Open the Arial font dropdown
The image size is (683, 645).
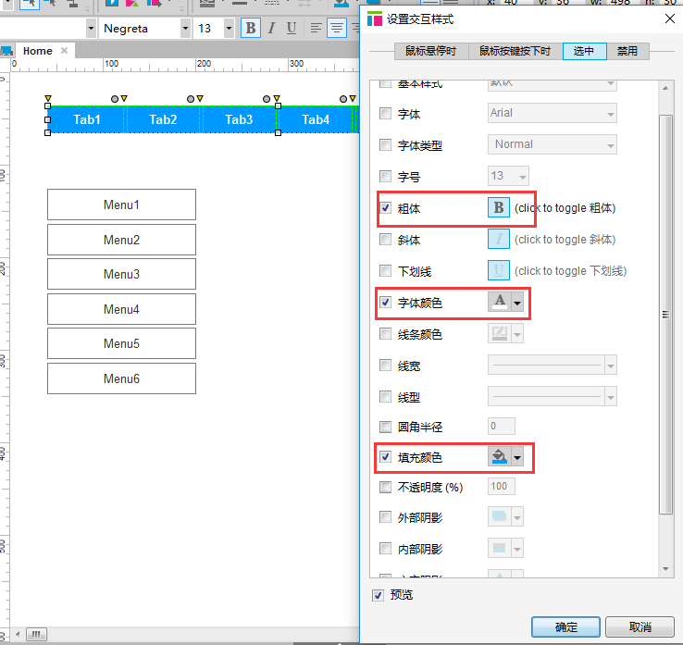552,113
